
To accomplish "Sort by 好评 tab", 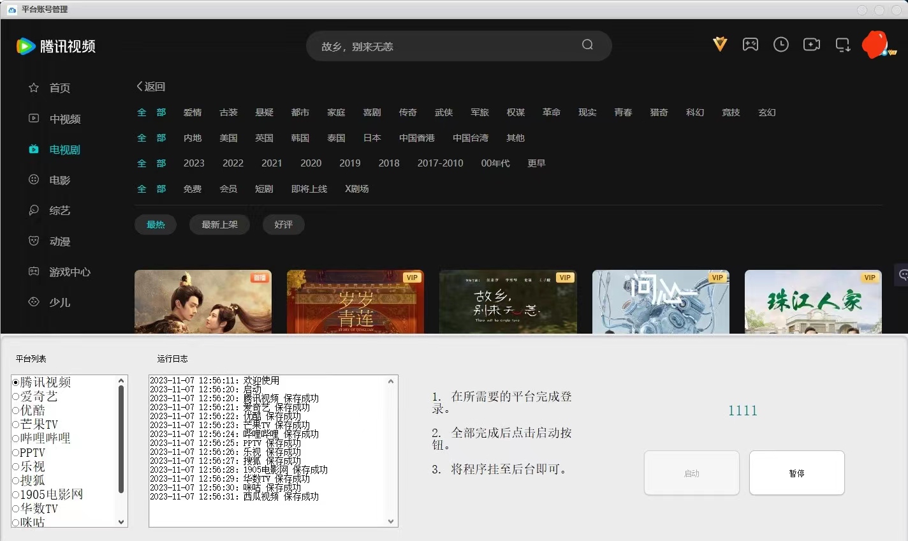I will point(283,225).
